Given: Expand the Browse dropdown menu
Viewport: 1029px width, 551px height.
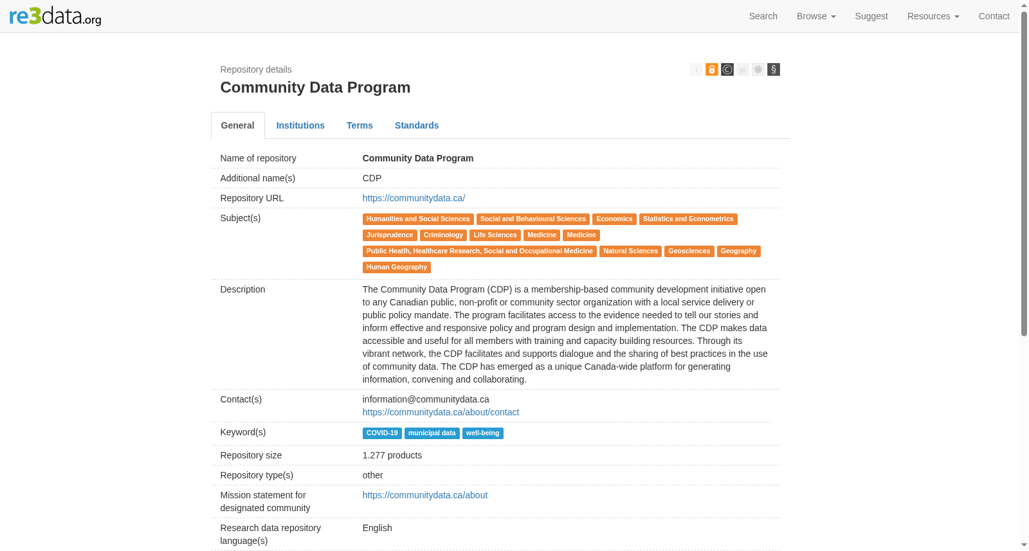Looking at the screenshot, I should click(x=816, y=16).
